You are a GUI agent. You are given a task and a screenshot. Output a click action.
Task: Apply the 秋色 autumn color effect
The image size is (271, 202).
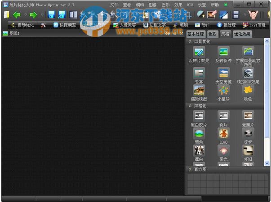[x=248, y=90]
